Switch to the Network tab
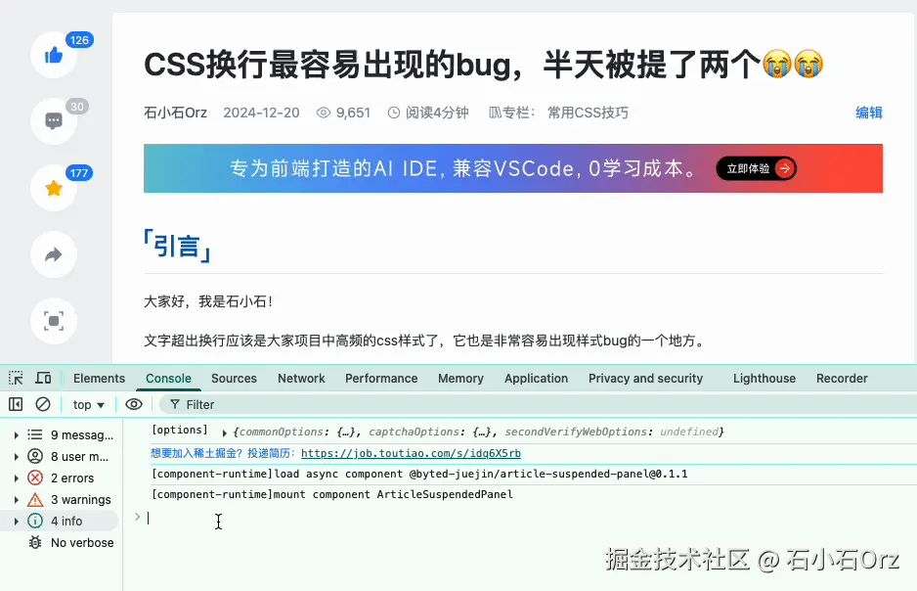 301,379
